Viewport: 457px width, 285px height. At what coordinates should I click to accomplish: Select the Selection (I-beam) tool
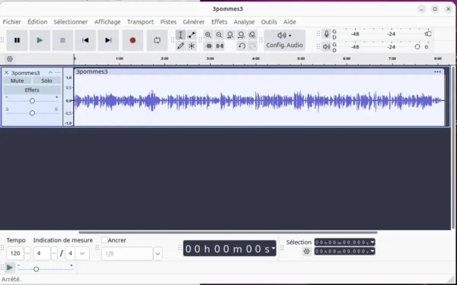(x=181, y=35)
